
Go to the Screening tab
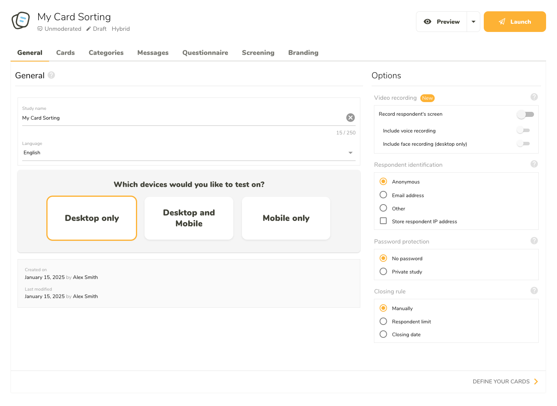pos(258,53)
